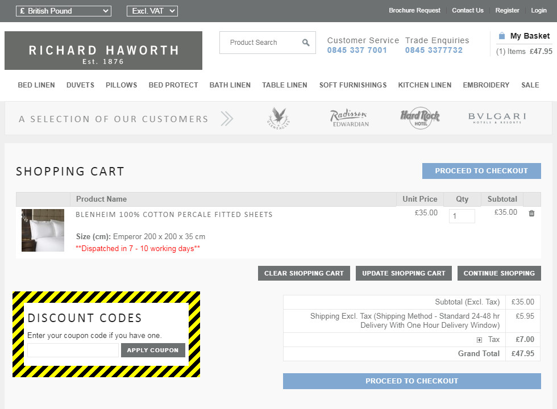Open the Duvets menu
The image size is (557, 409).
click(80, 85)
